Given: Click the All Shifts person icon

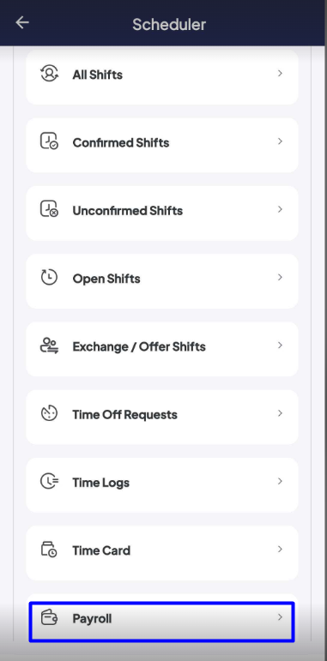Looking at the screenshot, I should point(50,75).
